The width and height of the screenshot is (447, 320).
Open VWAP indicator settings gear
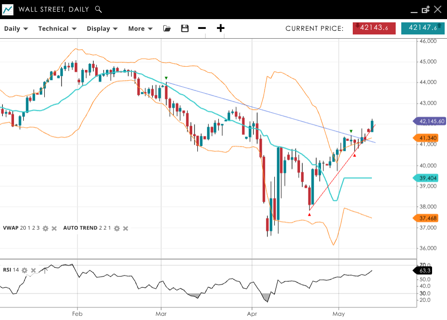click(45, 228)
